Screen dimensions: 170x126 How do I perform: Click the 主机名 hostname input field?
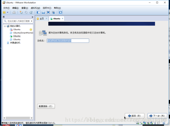(68, 41)
